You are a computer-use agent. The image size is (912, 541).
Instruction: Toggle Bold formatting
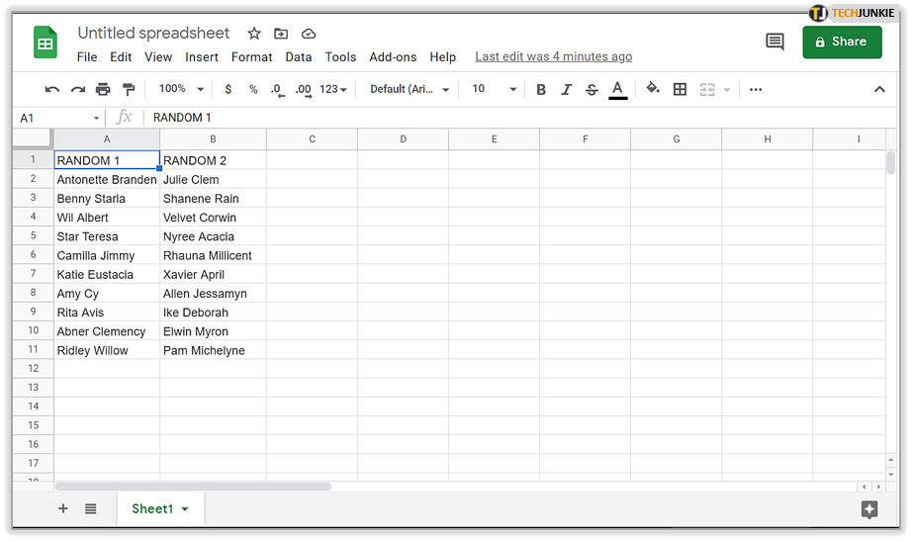541,89
